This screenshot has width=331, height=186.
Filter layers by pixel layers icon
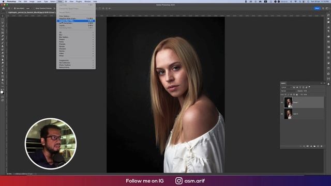tap(294, 87)
